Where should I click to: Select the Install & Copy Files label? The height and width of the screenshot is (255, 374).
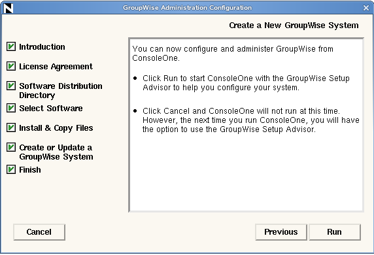56,128
